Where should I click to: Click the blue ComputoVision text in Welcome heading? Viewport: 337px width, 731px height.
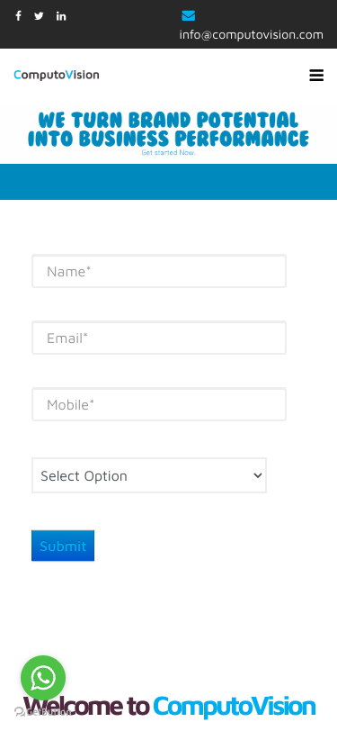[235, 707]
